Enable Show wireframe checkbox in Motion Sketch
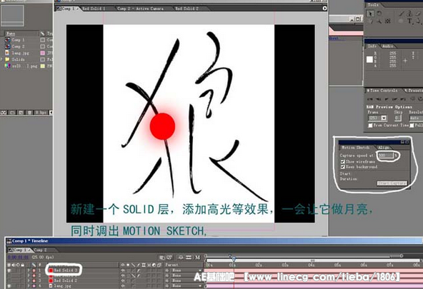The width and height of the screenshot is (423, 289). 342,161
